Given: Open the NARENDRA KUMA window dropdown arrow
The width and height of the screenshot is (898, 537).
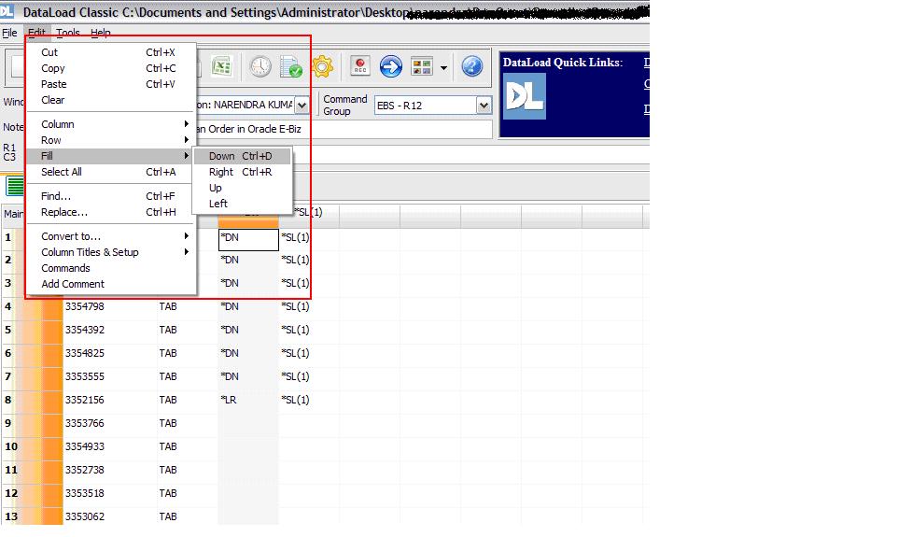Looking at the screenshot, I should pyautogui.click(x=302, y=105).
